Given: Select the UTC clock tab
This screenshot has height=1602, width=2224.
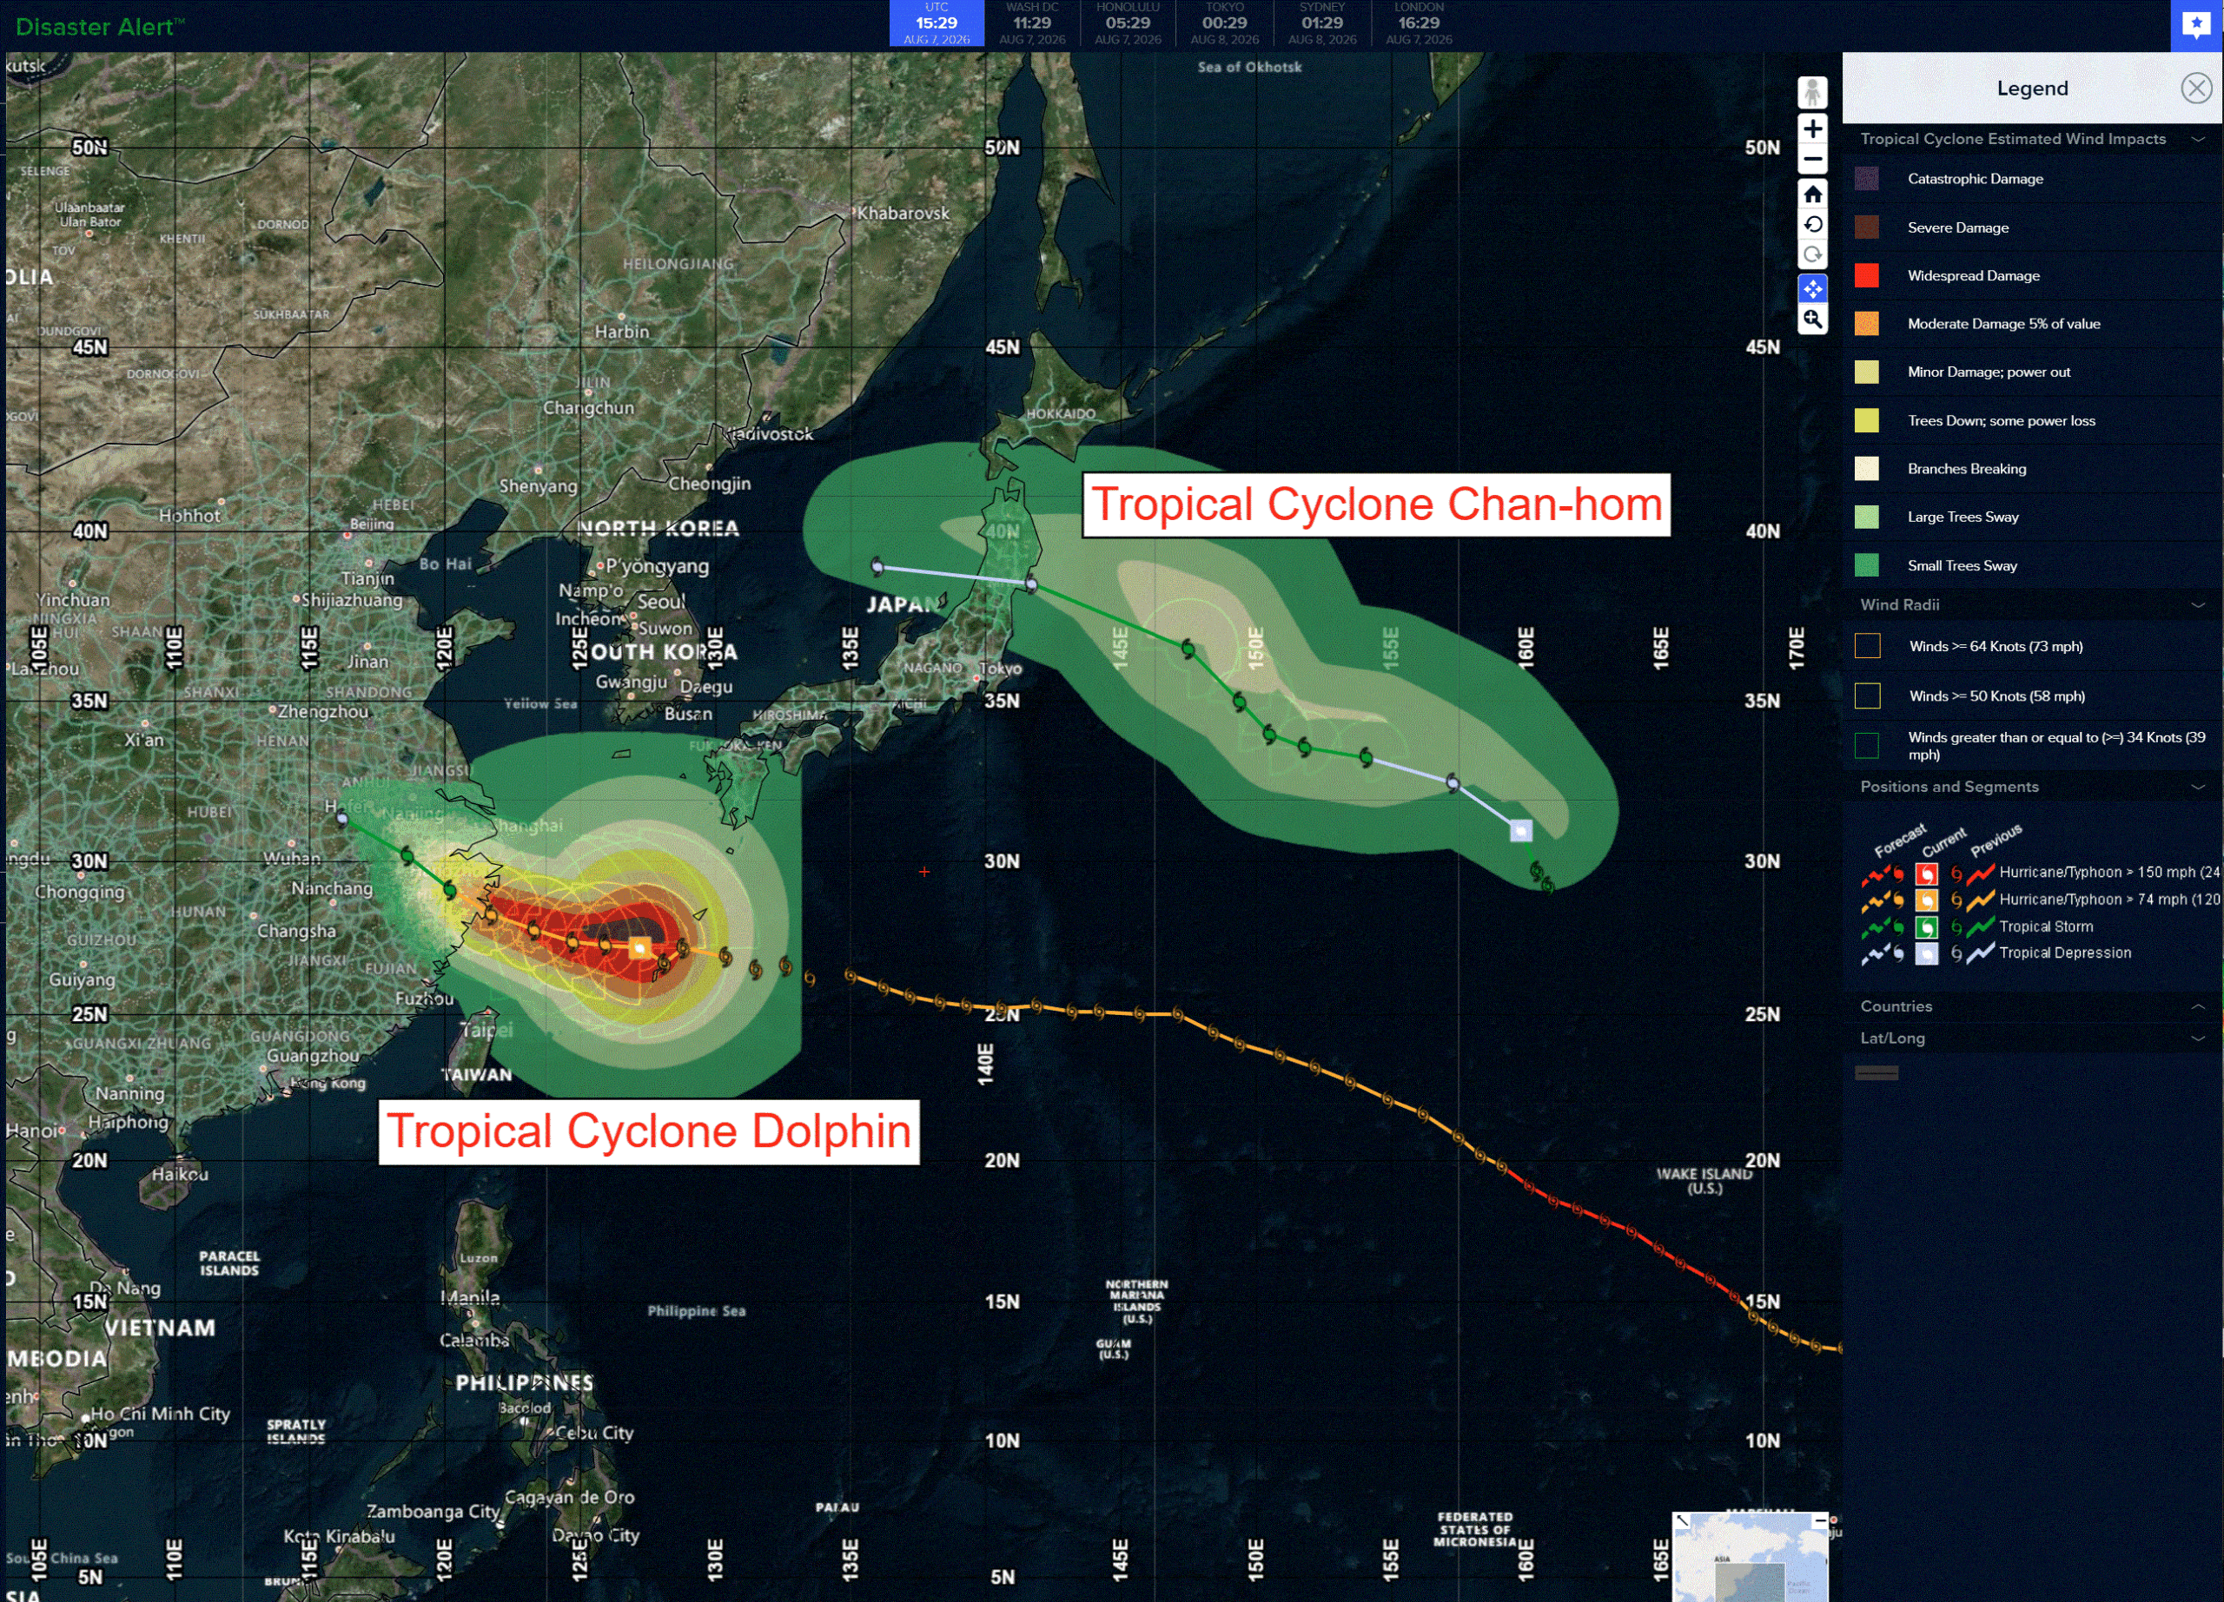Looking at the screenshot, I should point(937,23).
